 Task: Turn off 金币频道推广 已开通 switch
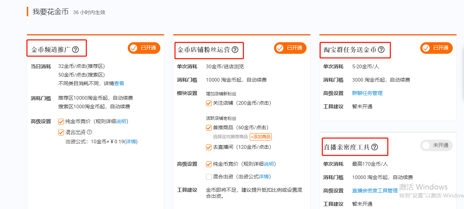pos(144,48)
